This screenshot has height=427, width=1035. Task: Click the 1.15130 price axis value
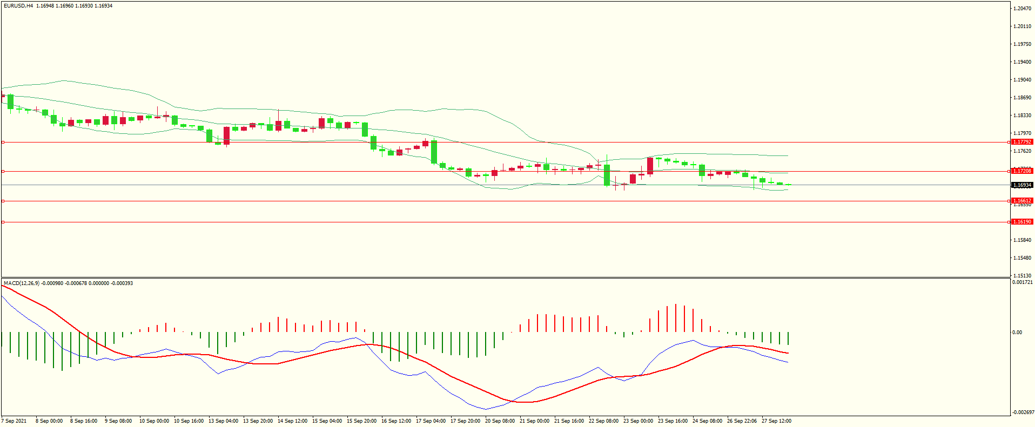click(1022, 276)
